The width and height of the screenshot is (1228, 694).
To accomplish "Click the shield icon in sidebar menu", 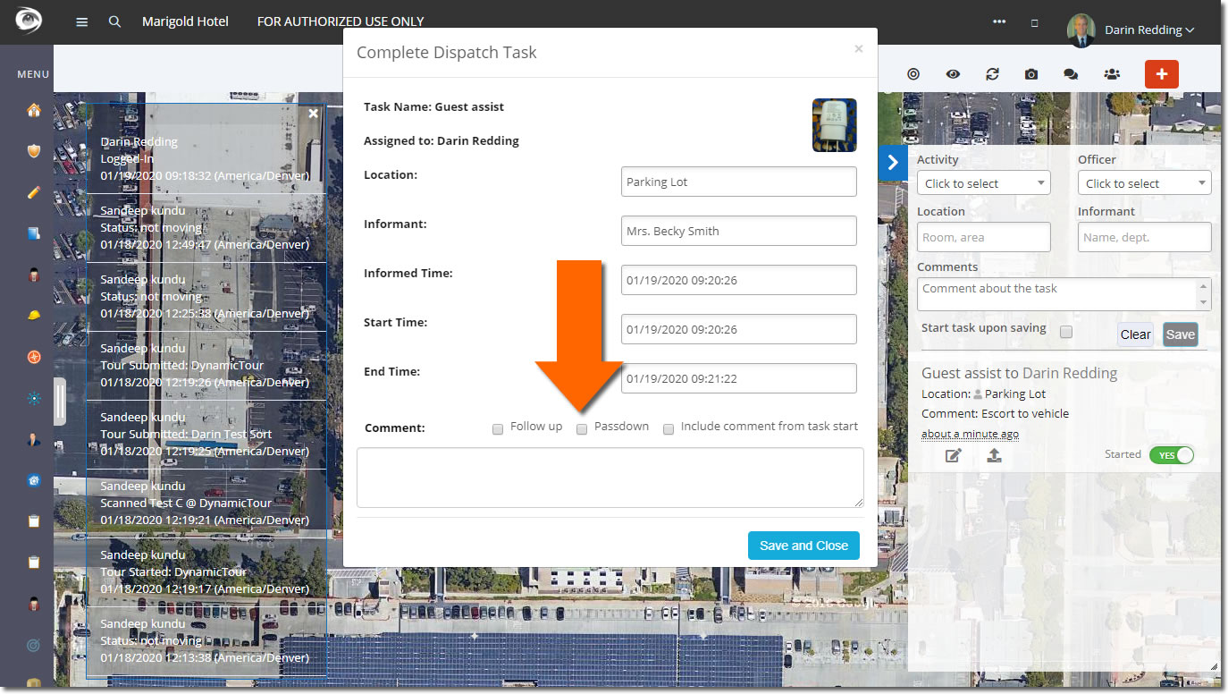I will (x=34, y=151).
